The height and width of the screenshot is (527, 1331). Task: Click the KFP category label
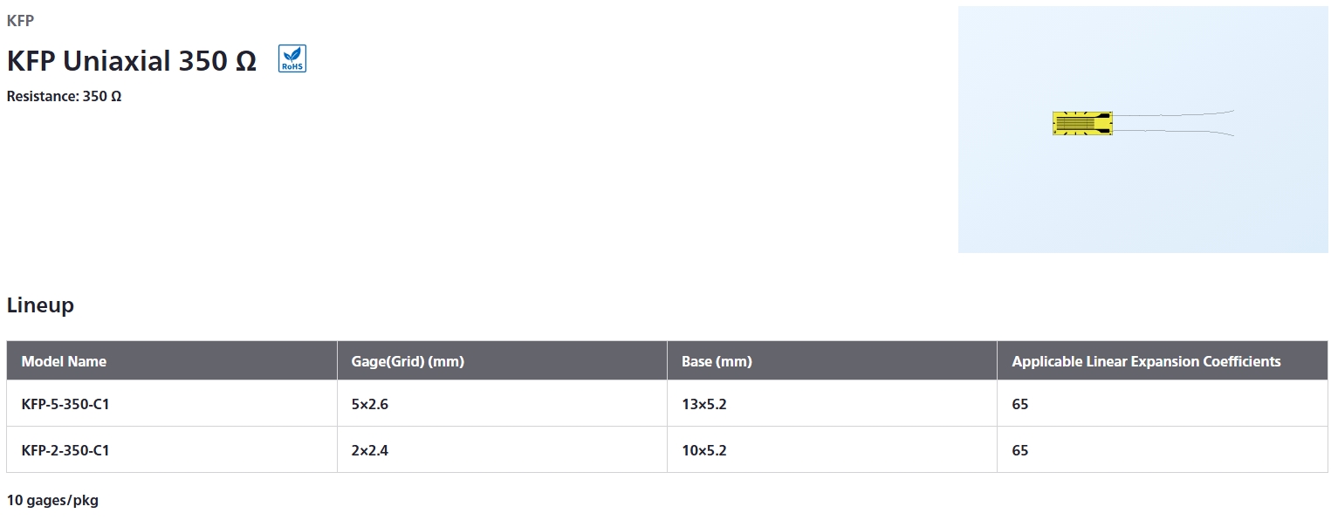tap(20, 21)
